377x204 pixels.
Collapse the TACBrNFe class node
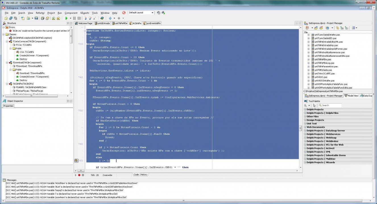pyautogui.click(x=7, y=84)
